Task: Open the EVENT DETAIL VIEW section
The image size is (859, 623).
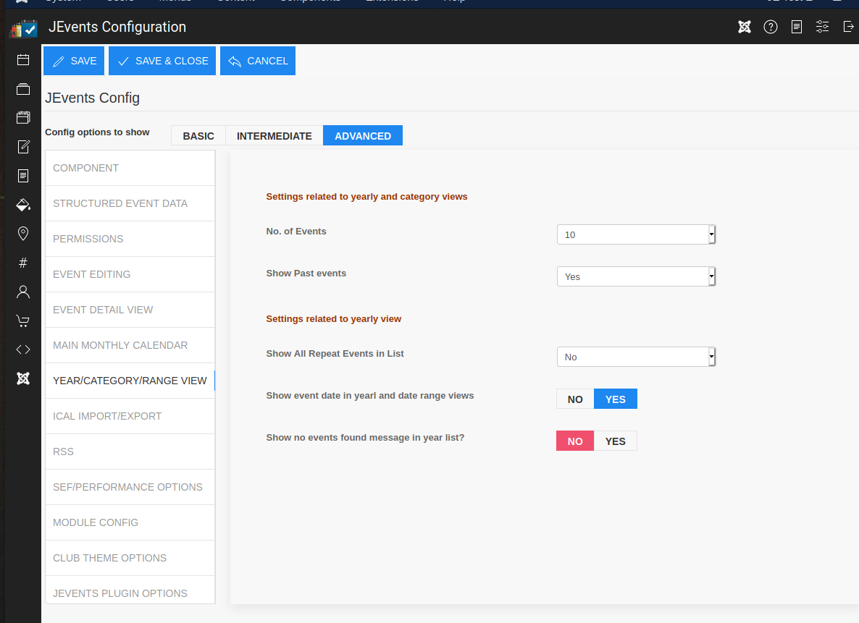Action: [130, 310]
